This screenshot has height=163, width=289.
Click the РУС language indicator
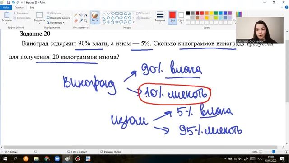click(x=260, y=159)
